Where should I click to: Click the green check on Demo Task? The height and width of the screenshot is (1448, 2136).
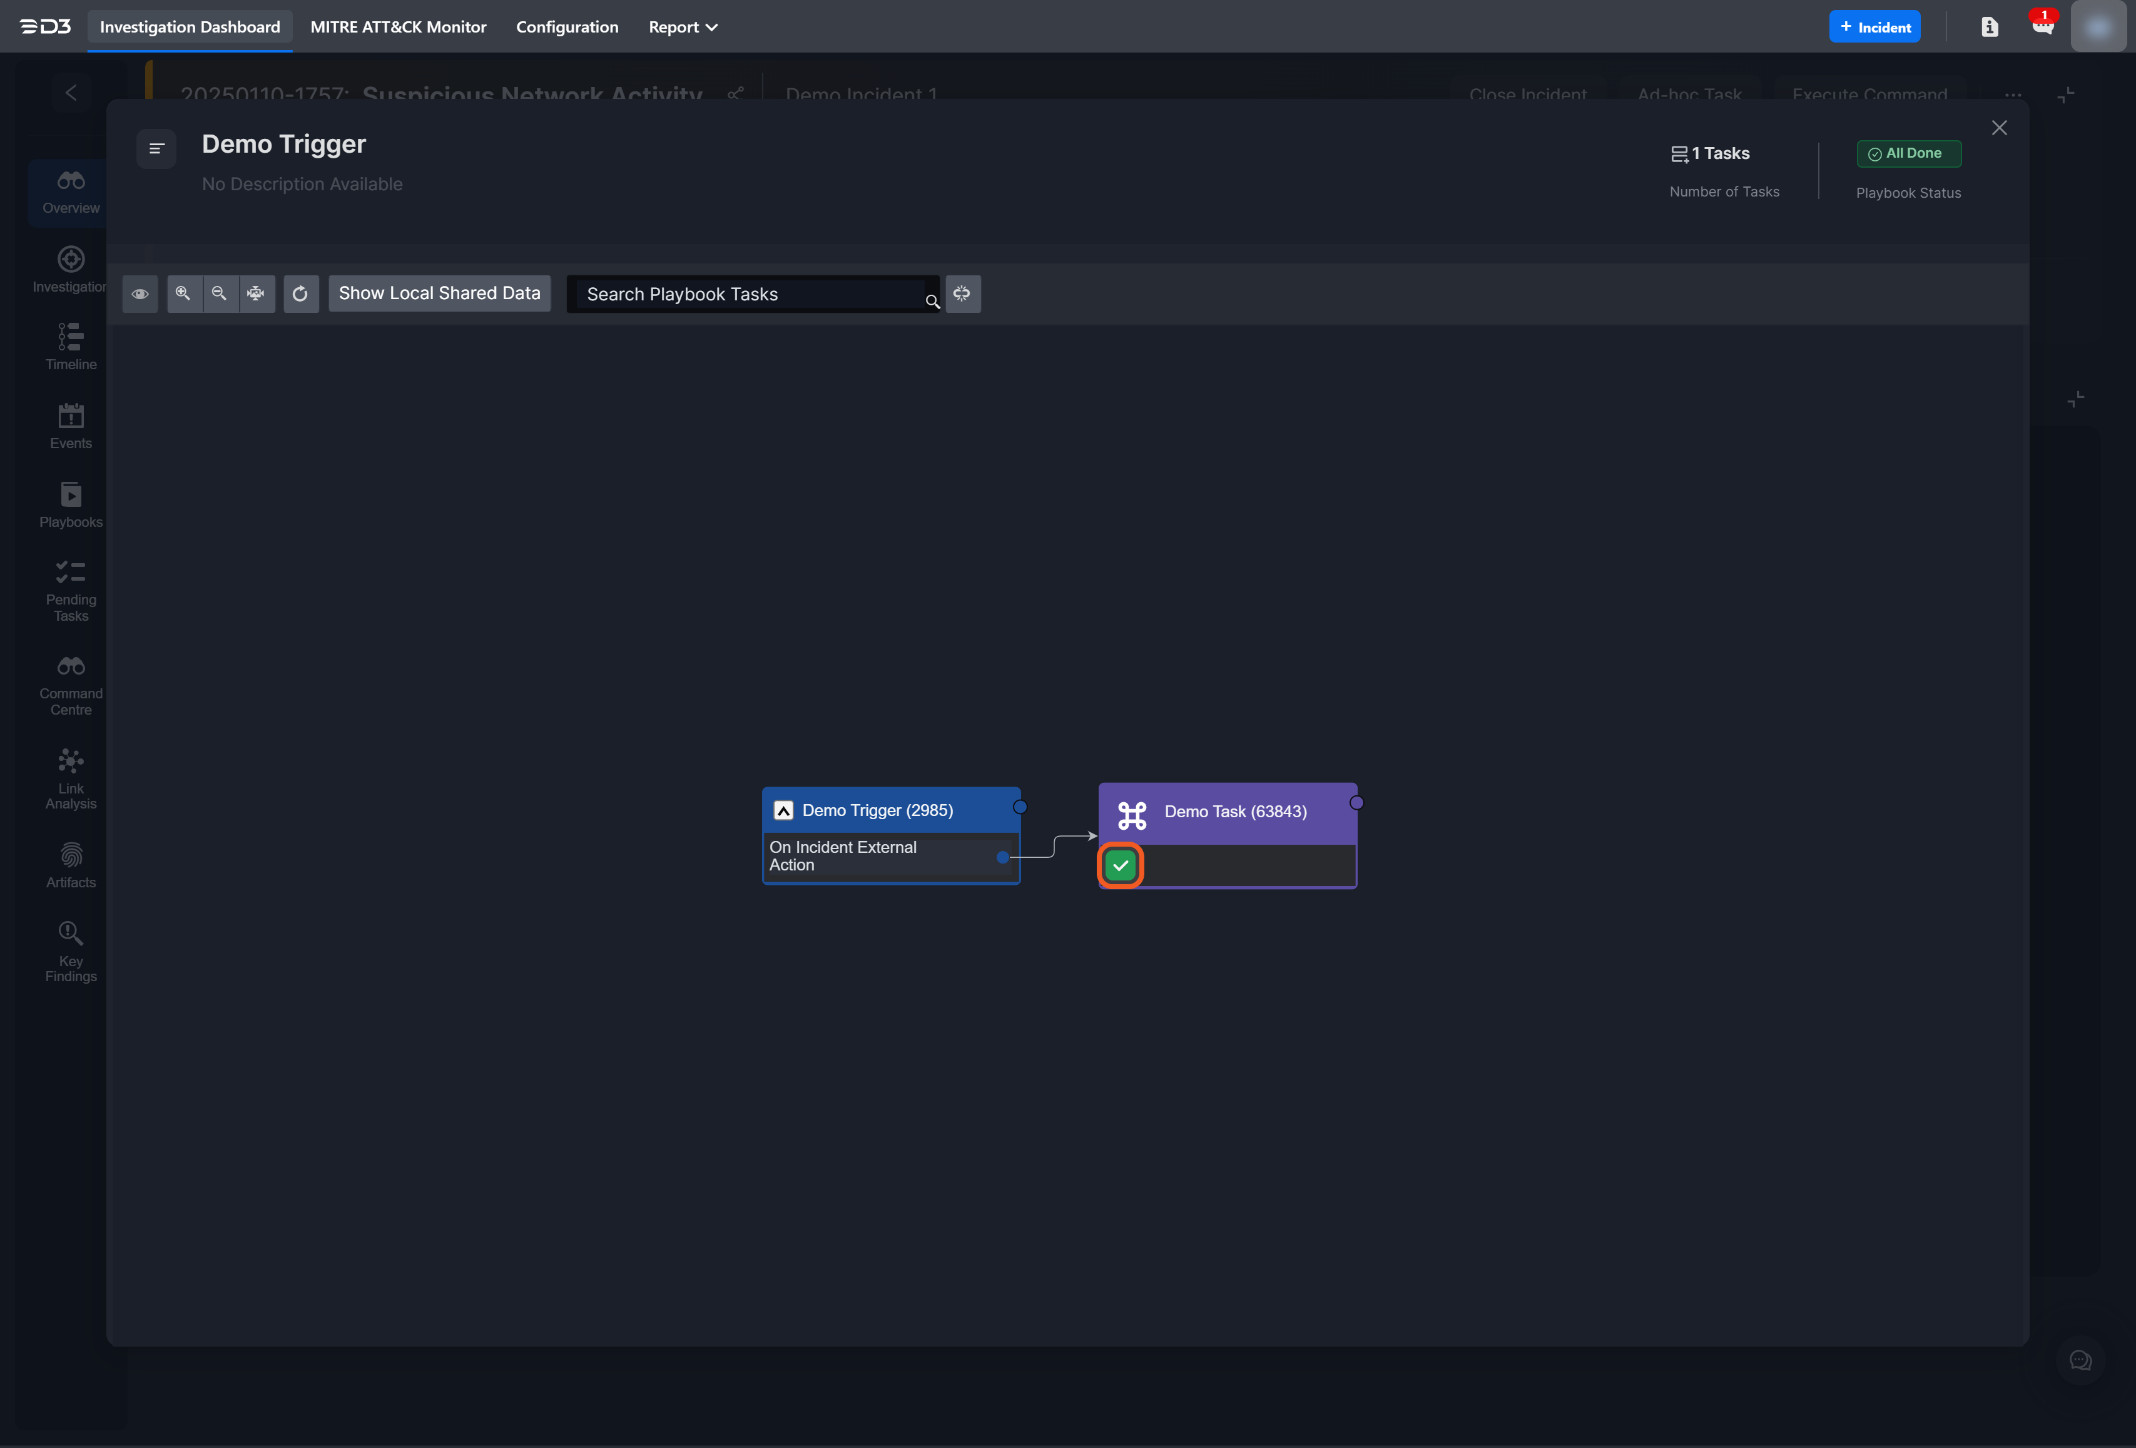click(1121, 865)
